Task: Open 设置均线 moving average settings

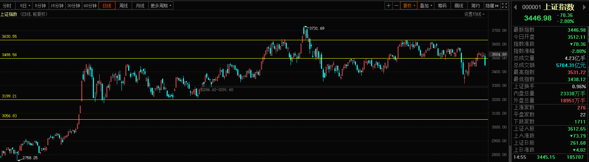Action: (x=474, y=14)
